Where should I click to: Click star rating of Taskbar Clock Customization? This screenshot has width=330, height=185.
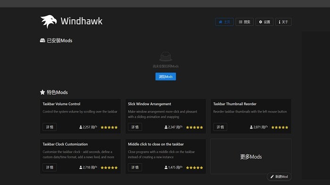[109, 168]
